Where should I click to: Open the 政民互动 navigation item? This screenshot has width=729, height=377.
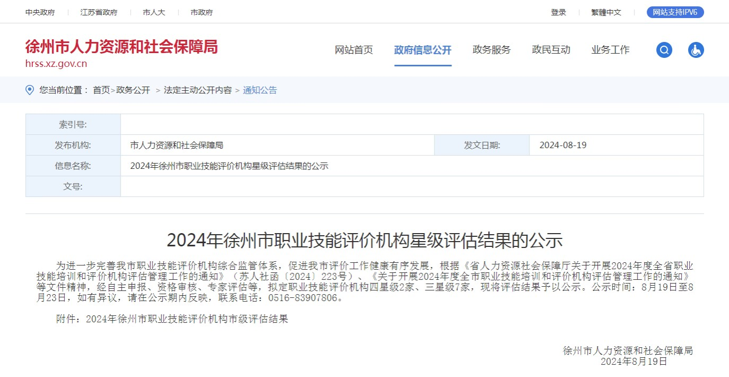click(x=551, y=50)
